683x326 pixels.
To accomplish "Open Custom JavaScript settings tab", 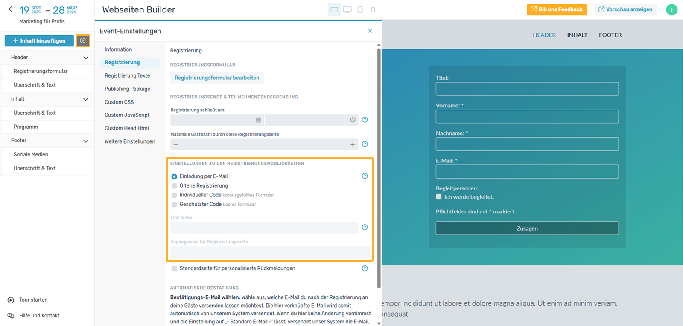I will tap(127, 115).
